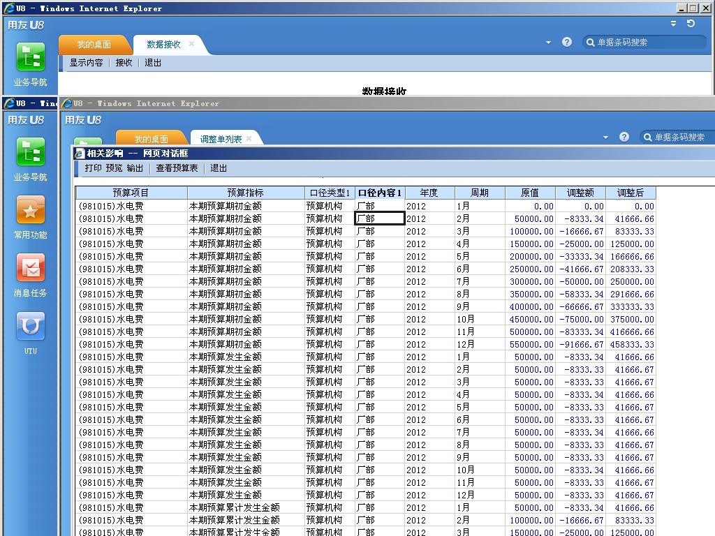The width and height of the screenshot is (715, 536).
Task: Click 调整后 208333.33 cell
Action: [x=631, y=269]
